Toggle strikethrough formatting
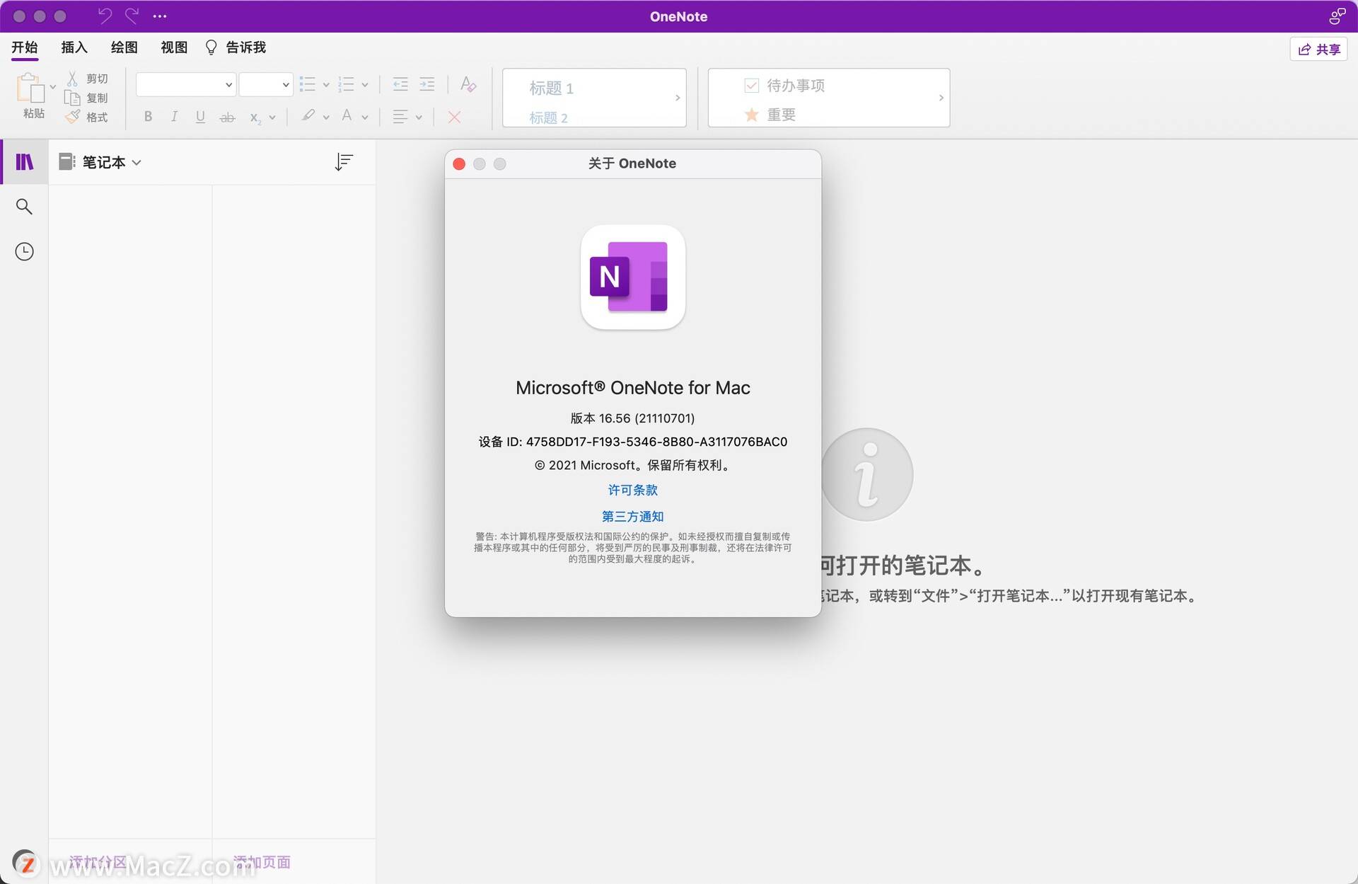The height and width of the screenshot is (884, 1358). coord(226,116)
